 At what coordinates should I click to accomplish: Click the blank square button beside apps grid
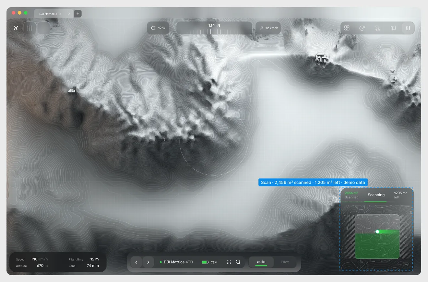44,28
